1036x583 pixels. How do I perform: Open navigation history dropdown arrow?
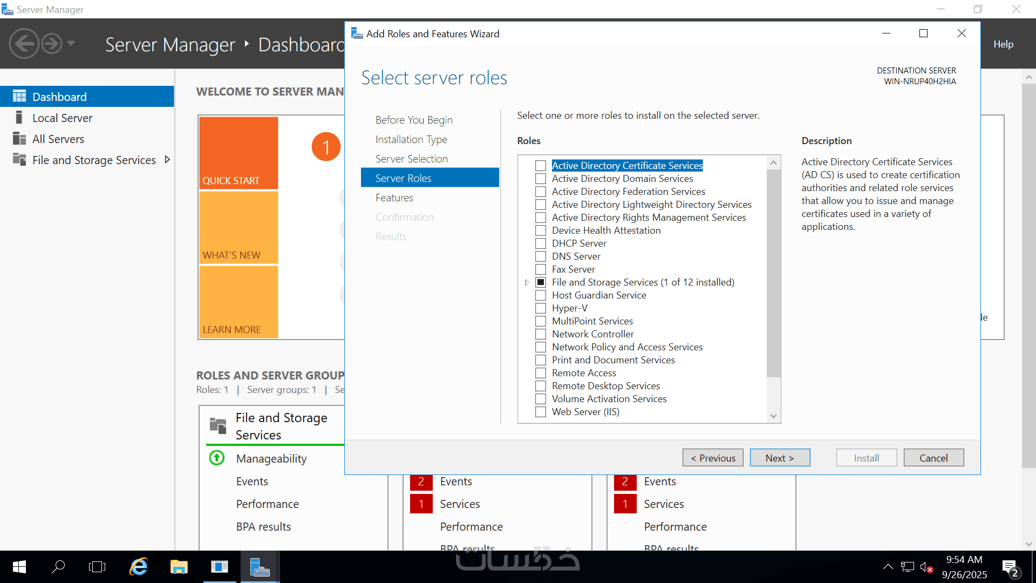[x=71, y=44]
